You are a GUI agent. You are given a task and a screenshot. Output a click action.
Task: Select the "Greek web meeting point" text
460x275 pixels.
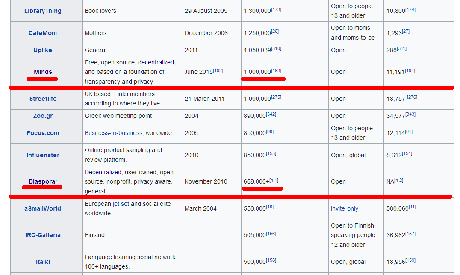[x=118, y=116]
